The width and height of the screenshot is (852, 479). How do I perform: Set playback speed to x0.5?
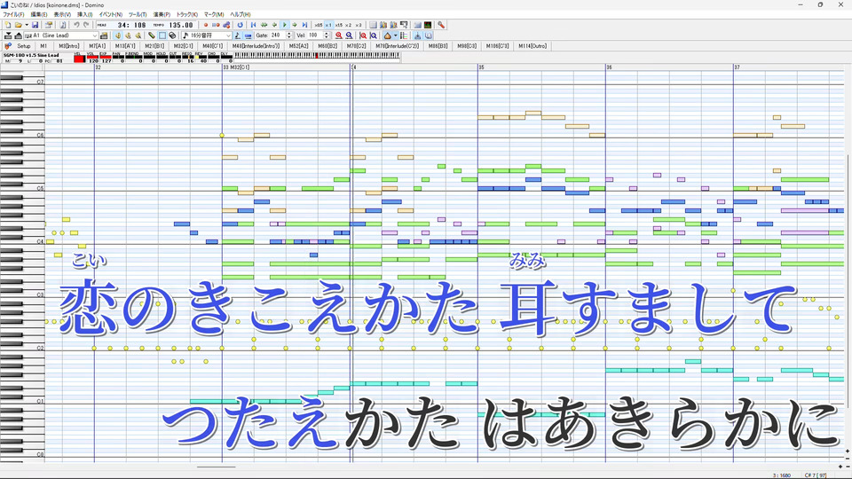point(319,25)
